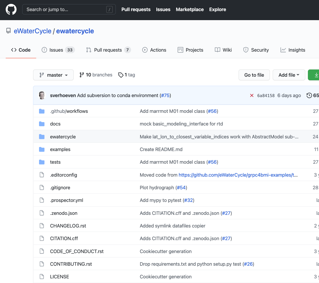Expand the master branch dropdown
Screen dimensions: 319x283
click(53, 75)
